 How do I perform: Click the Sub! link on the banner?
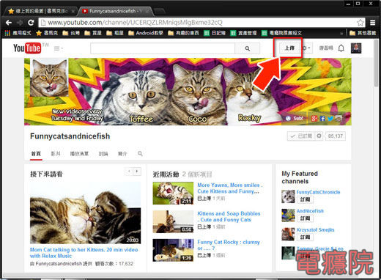coord(295,118)
